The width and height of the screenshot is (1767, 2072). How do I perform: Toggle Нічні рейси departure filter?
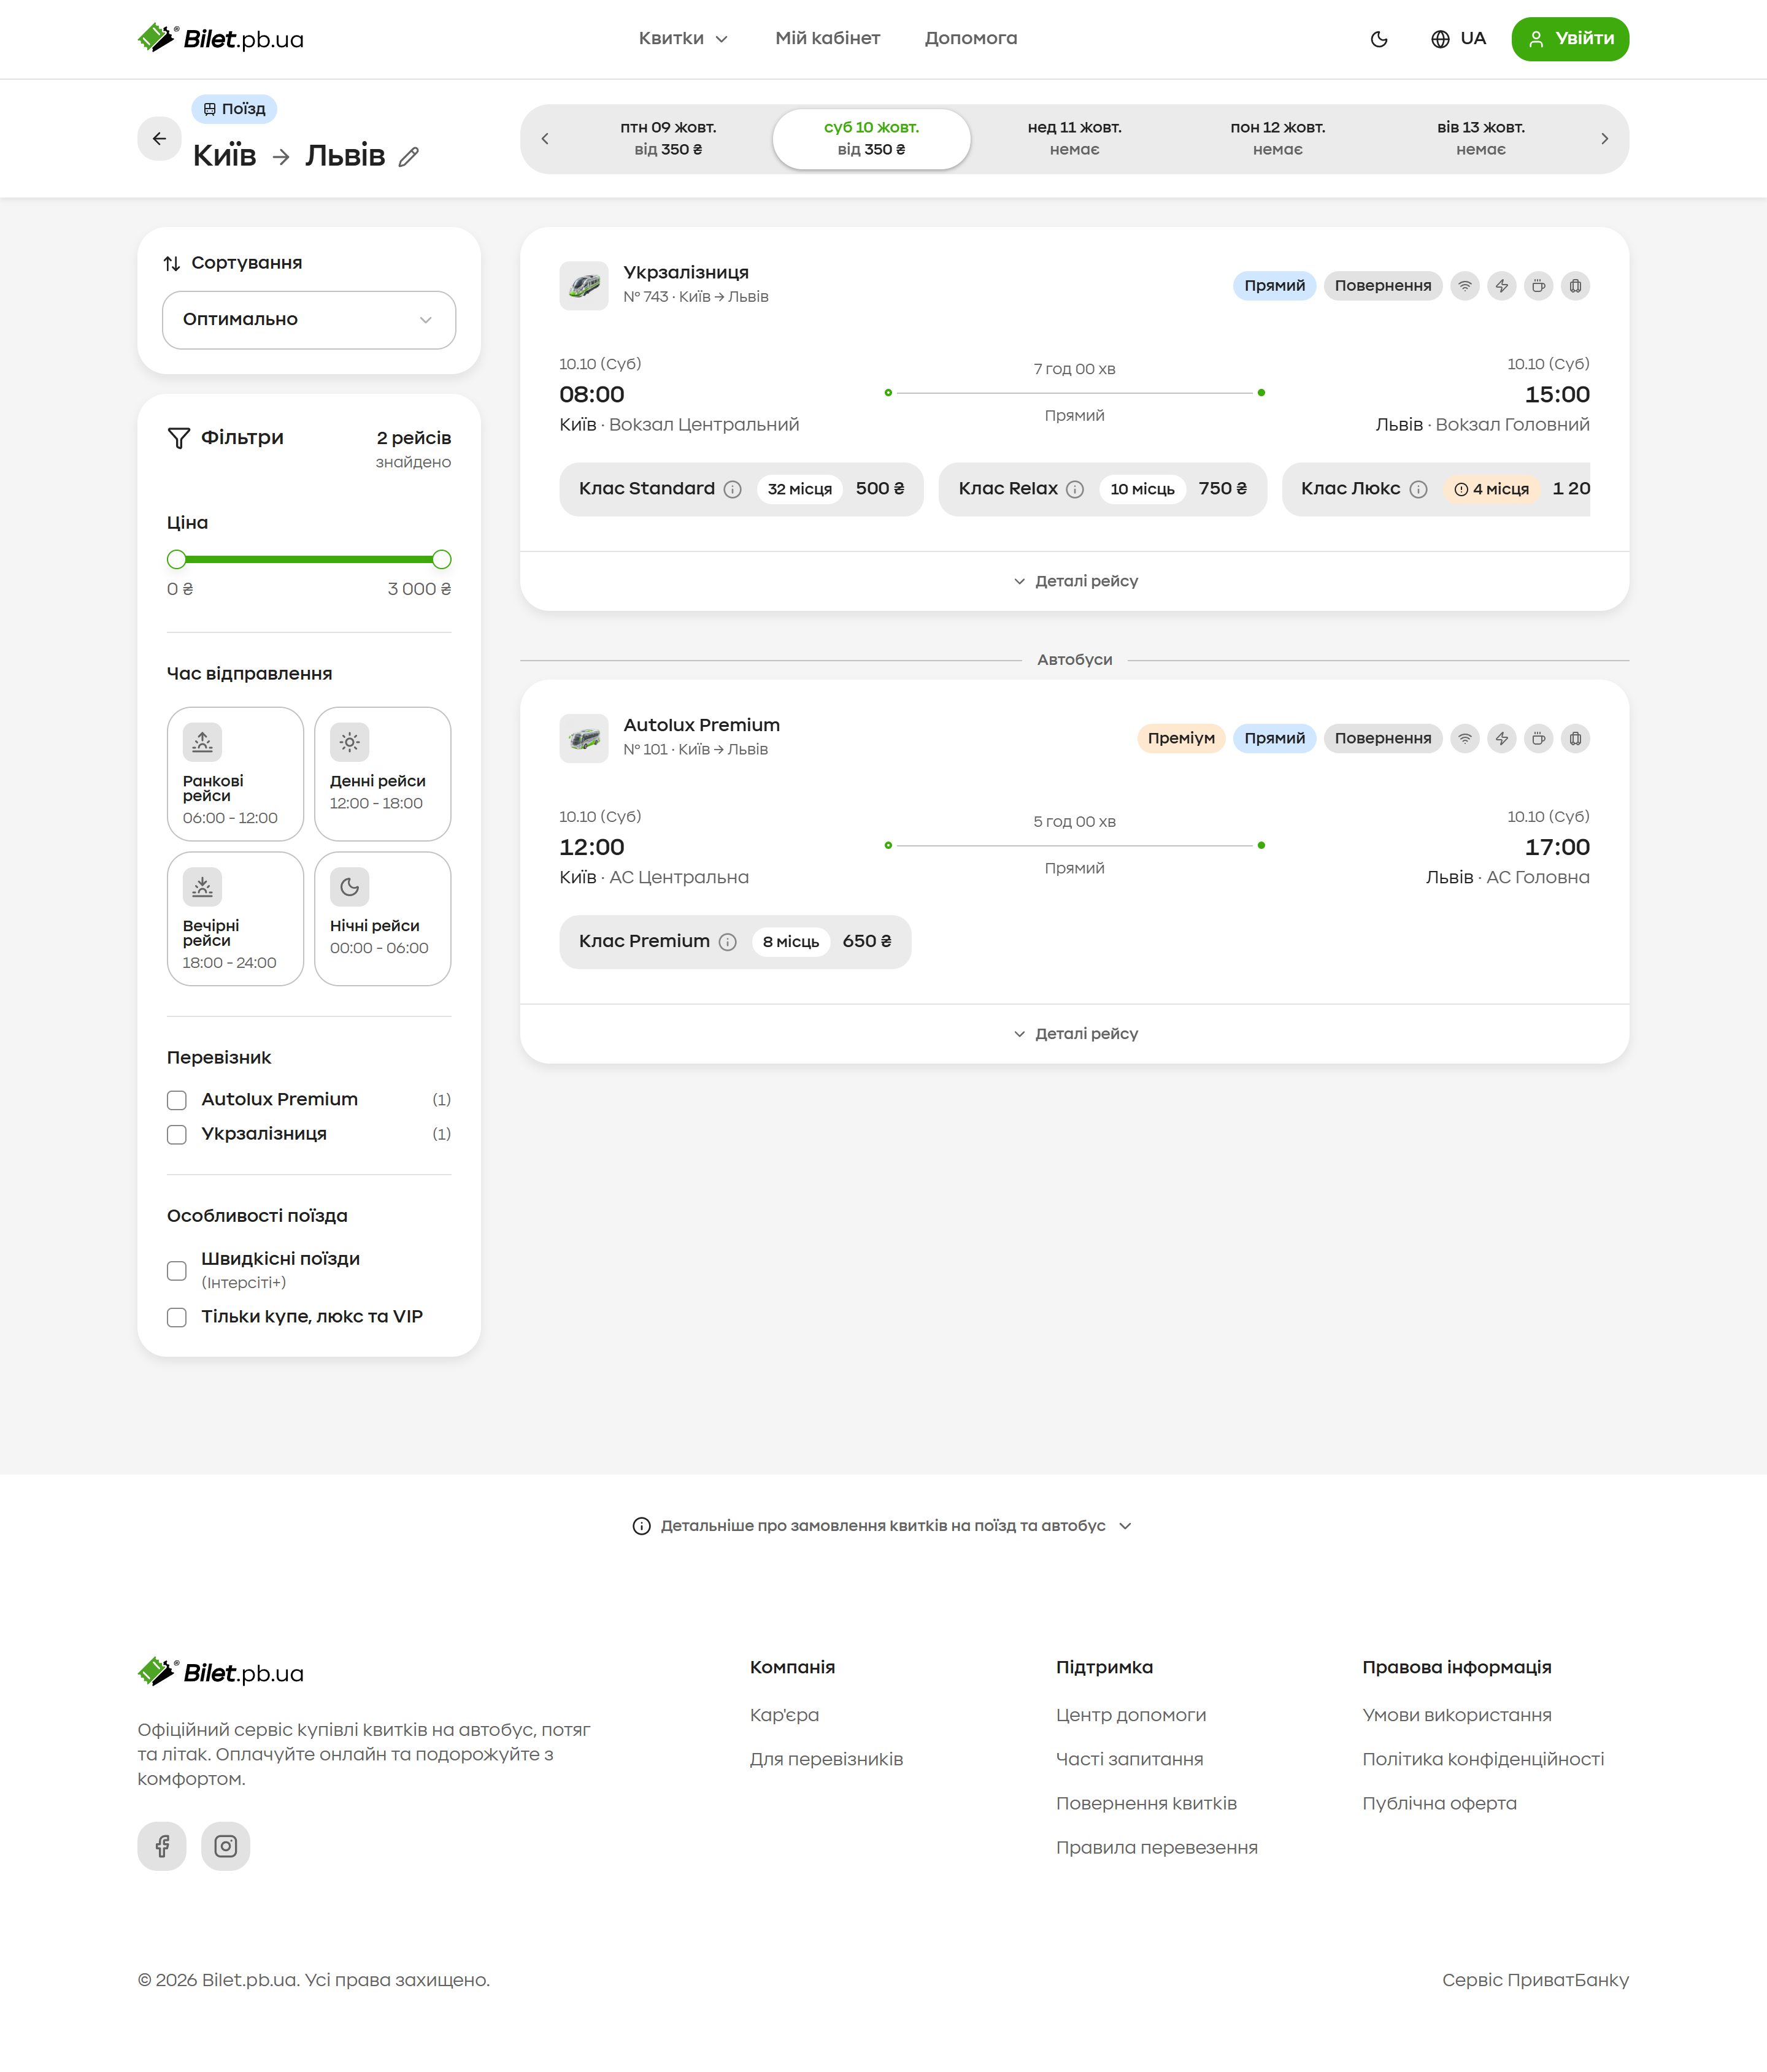click(x=382, y=919)
